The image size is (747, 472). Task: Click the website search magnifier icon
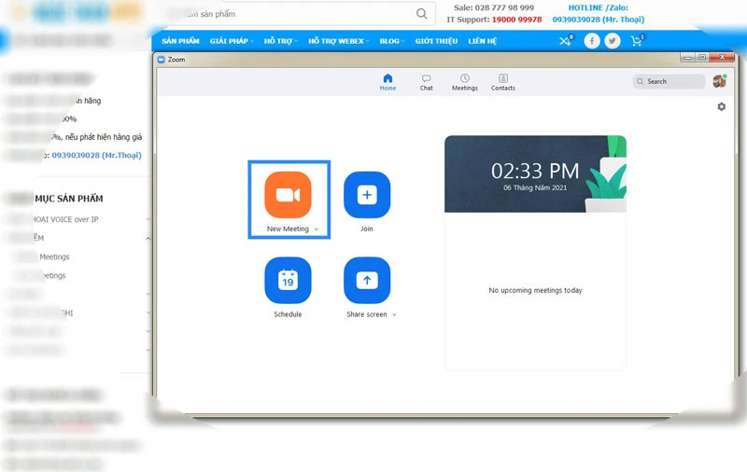422,14
